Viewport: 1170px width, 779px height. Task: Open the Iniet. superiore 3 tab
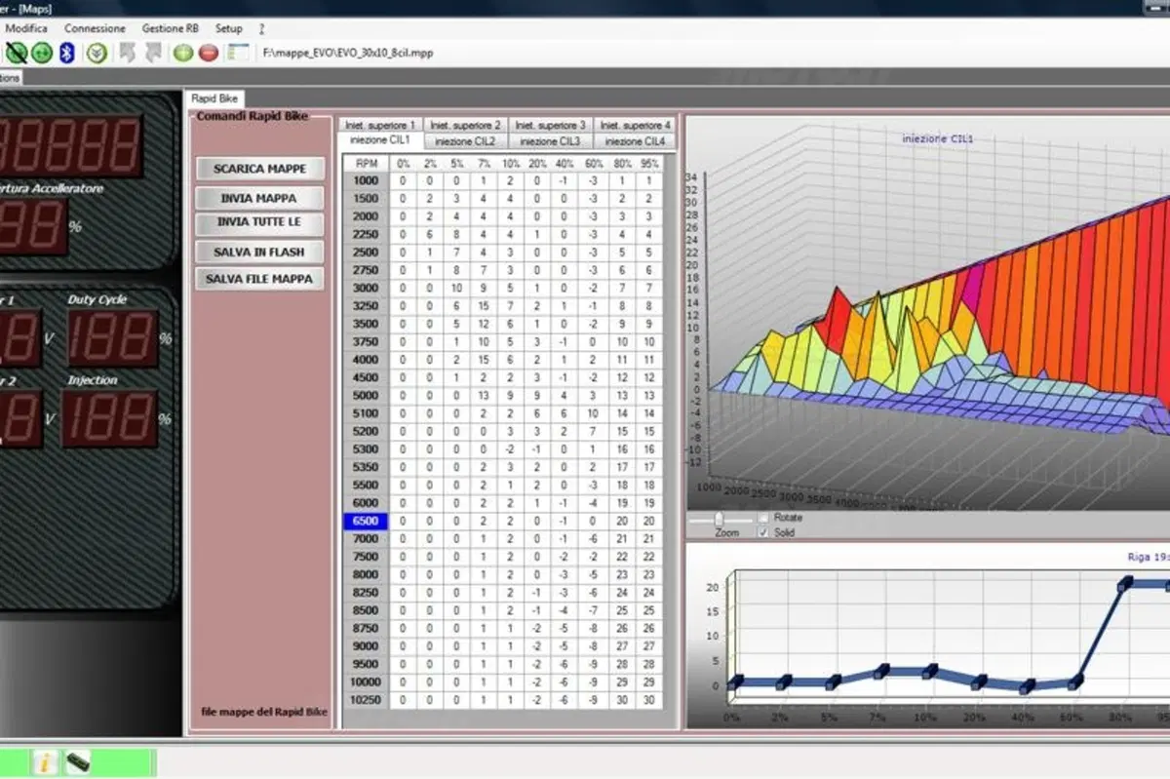tap(550, 125)
